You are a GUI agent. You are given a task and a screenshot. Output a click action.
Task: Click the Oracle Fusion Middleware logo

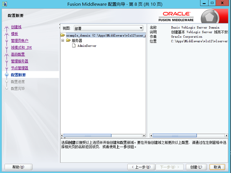[x=176, y=17]
